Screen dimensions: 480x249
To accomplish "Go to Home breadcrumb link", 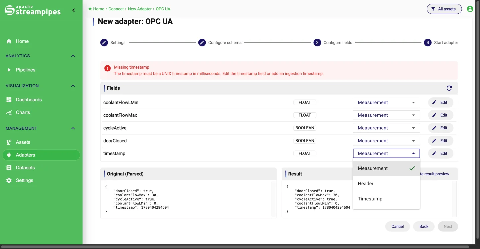I will 99,9.
